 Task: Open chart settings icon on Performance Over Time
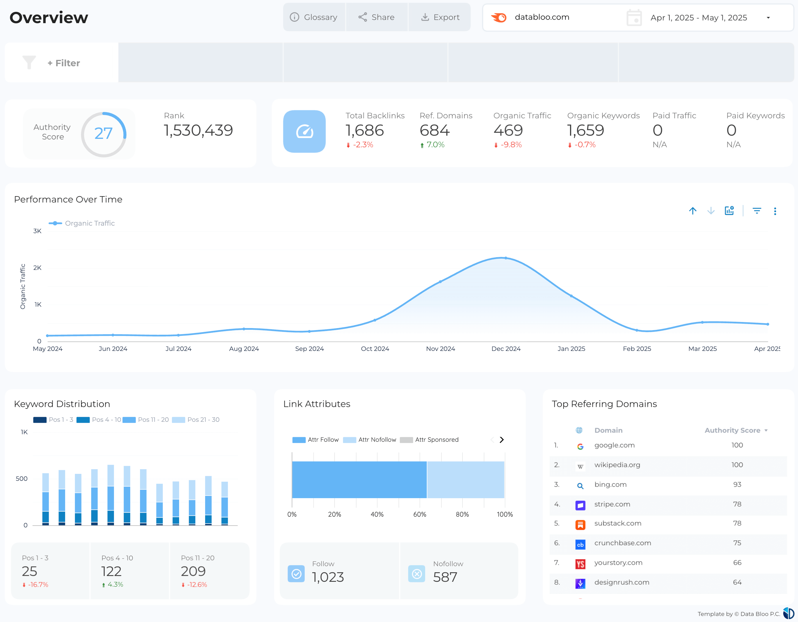pos(729,211)
